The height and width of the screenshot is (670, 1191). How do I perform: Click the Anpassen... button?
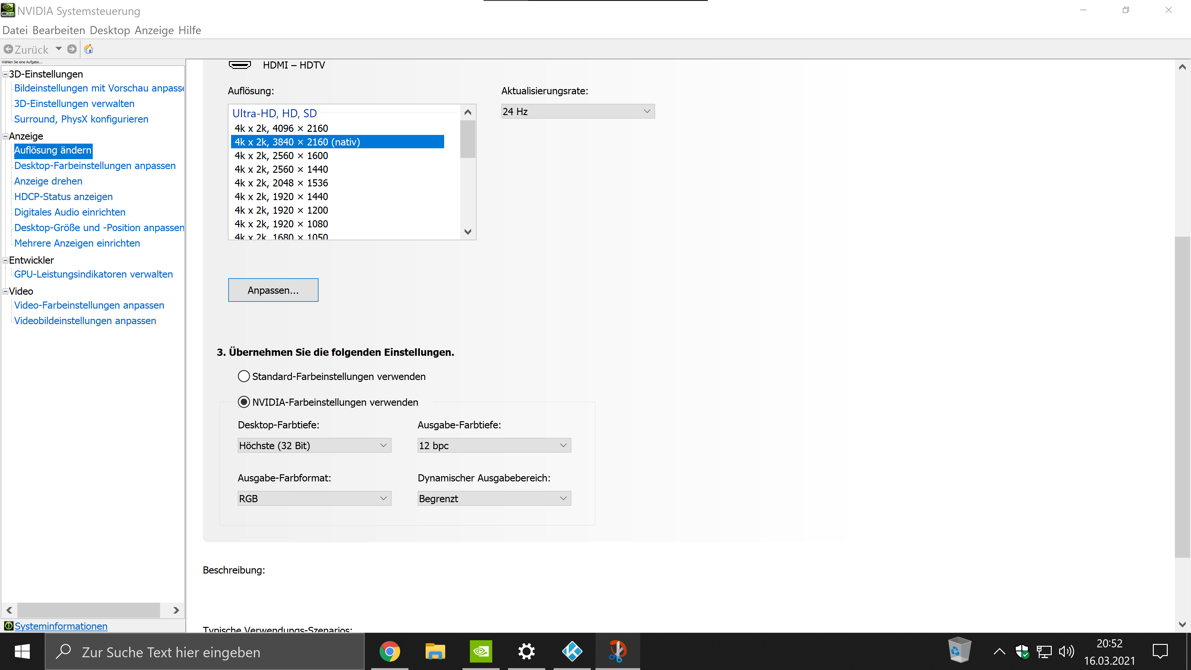point(273,290)
